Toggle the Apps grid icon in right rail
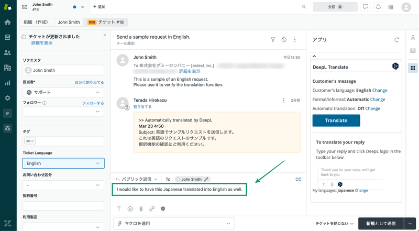This screenshot has height=231, width=419. click(x=413, y=68)
